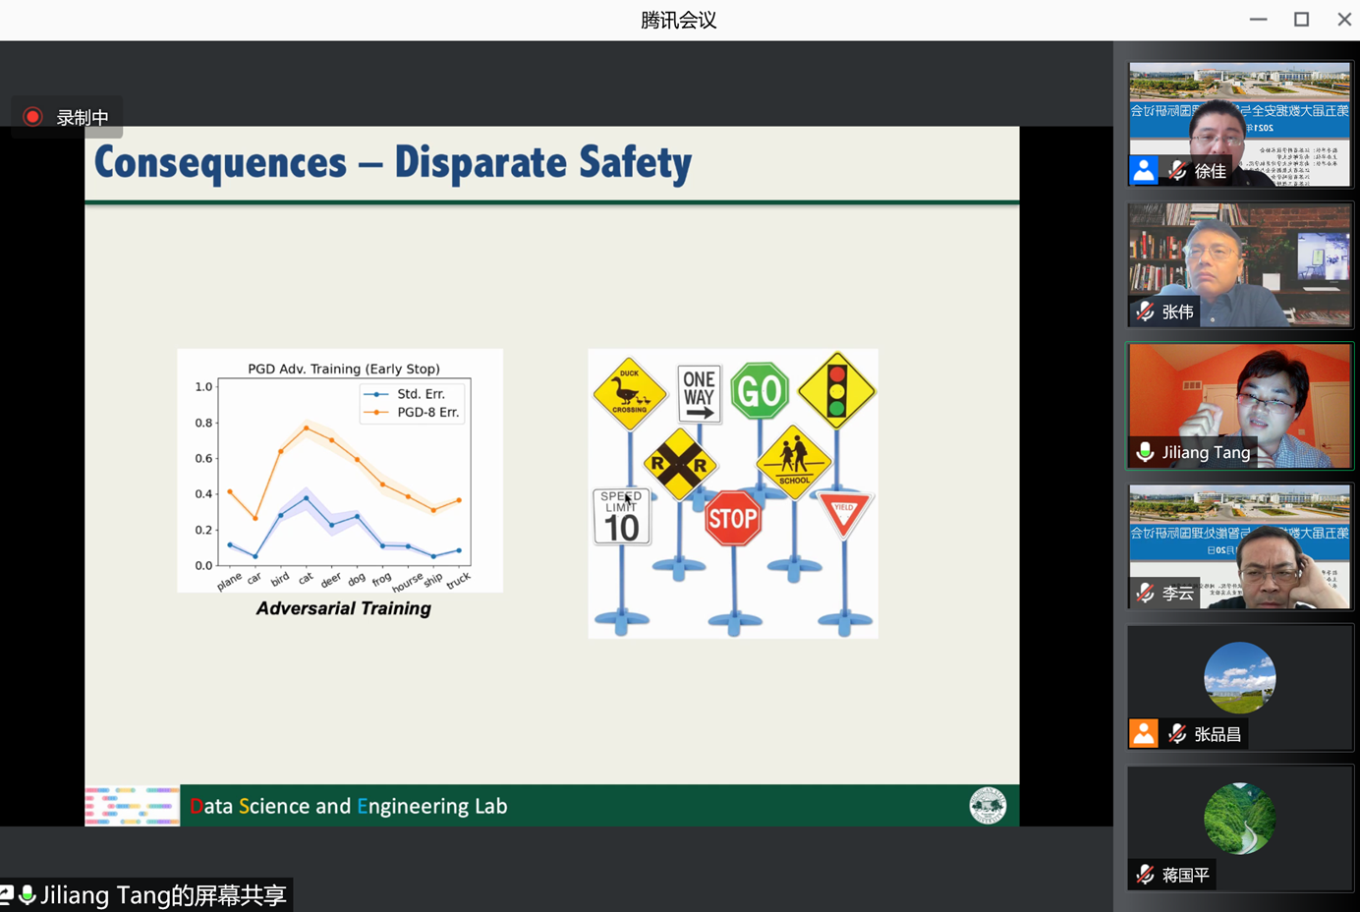Click the university seal in slide footer
This screenshot has height=912, width=1360.
click(x=988, y=806)
